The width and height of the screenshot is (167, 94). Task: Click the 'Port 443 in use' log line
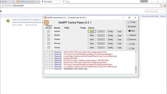coord(86,60)
